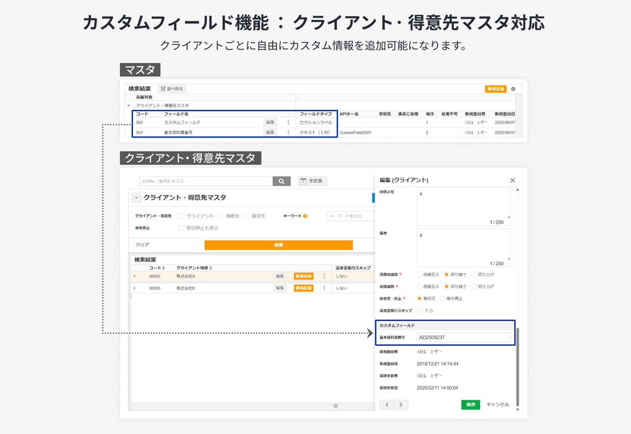Enable 取引停止も表示 checkbox
The height and width of the screenshot is (434, 631).
point(182,228)
